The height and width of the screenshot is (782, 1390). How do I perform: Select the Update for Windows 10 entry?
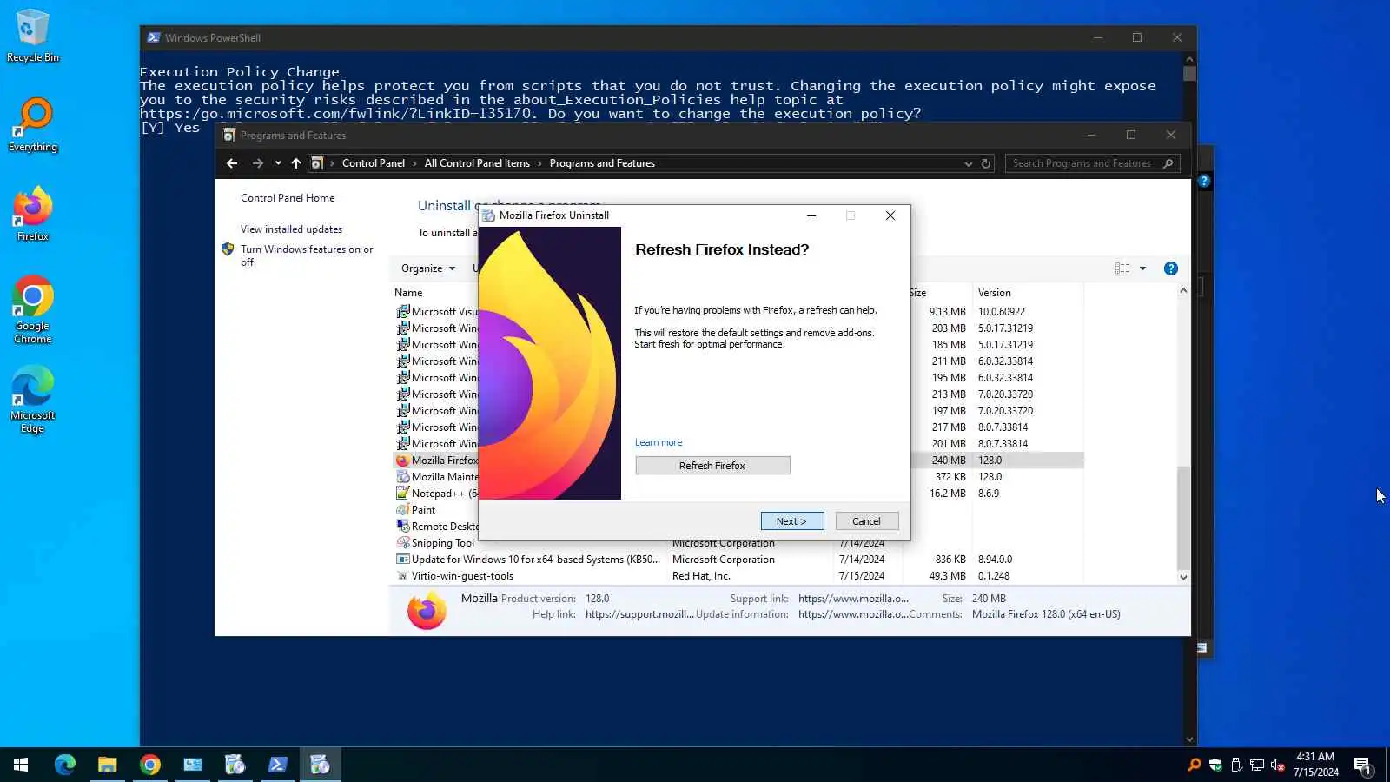[x=535, y=560]
